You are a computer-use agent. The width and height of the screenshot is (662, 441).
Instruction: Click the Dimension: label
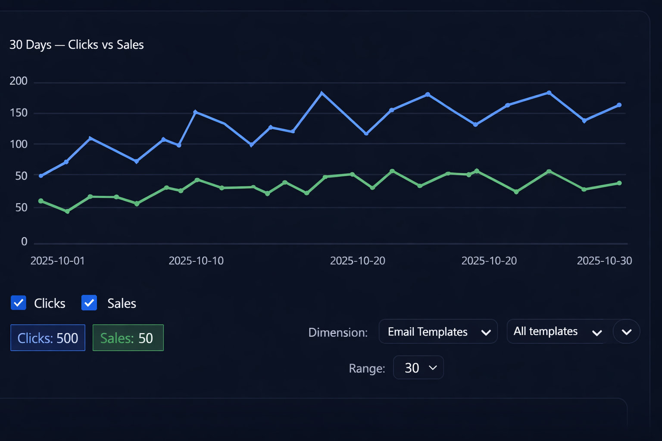pyautogui.click(x=338, y=332)
